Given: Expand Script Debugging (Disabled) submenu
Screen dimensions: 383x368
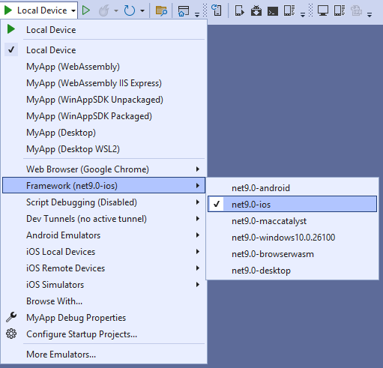Looking at the screenshot, I should (x=104, y=202).
